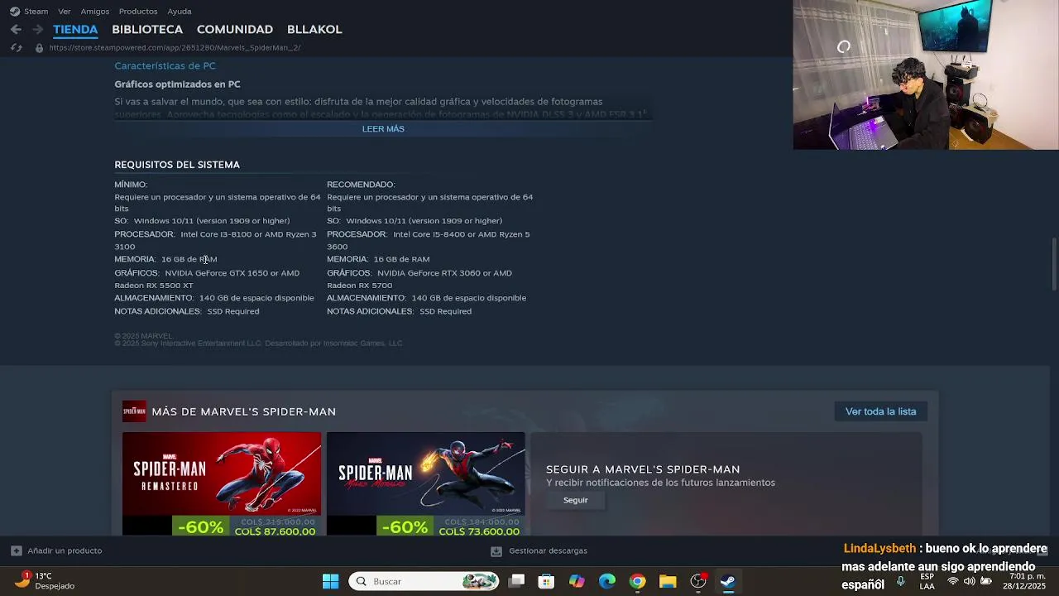Open Copilot from the taskbar
Image resolution: width=1059 pixels, height=596 pixels.
577,581
